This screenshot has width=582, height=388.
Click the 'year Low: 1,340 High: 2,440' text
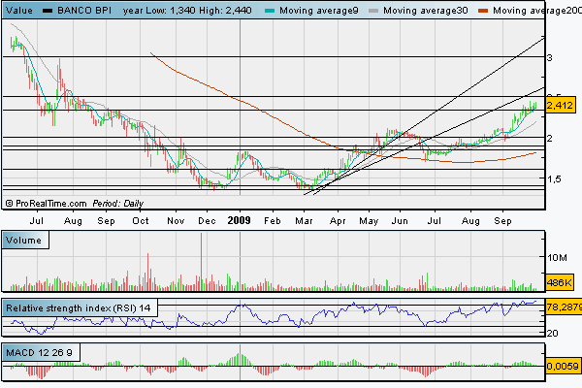(x=187, y=11)
